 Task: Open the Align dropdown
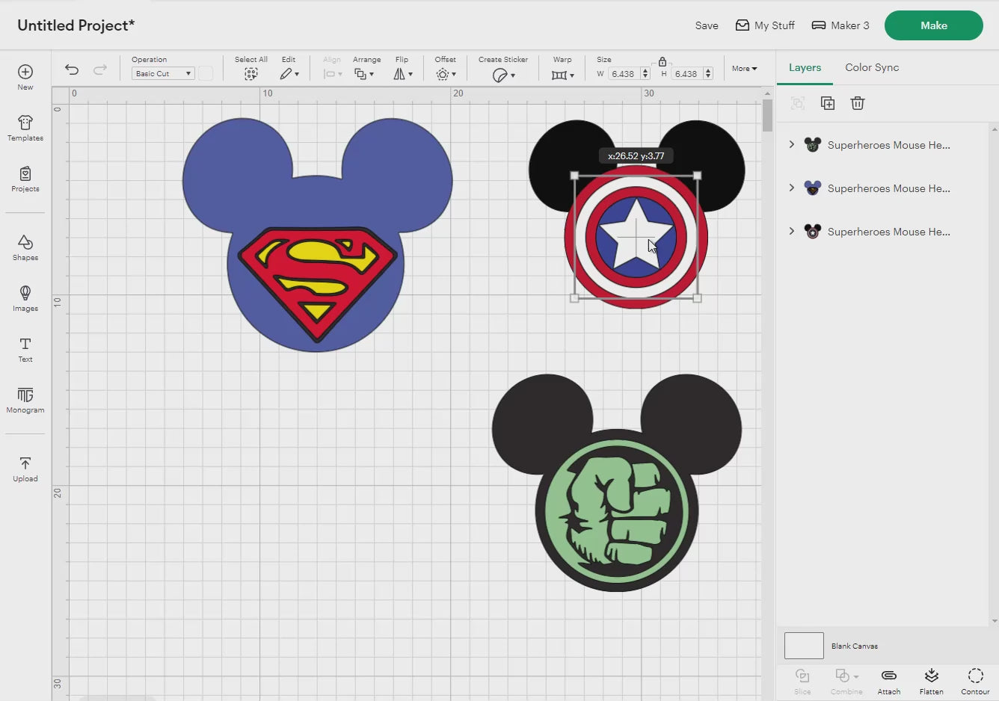333,74
